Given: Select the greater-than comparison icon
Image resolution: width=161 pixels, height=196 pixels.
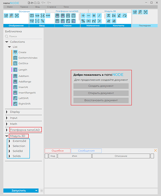Looking at the screenshot, I should pyautogui.click(x=99, y=21).
